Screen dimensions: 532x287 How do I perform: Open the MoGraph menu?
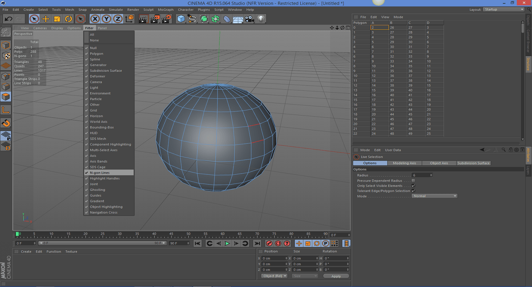(x=166, y=10)
